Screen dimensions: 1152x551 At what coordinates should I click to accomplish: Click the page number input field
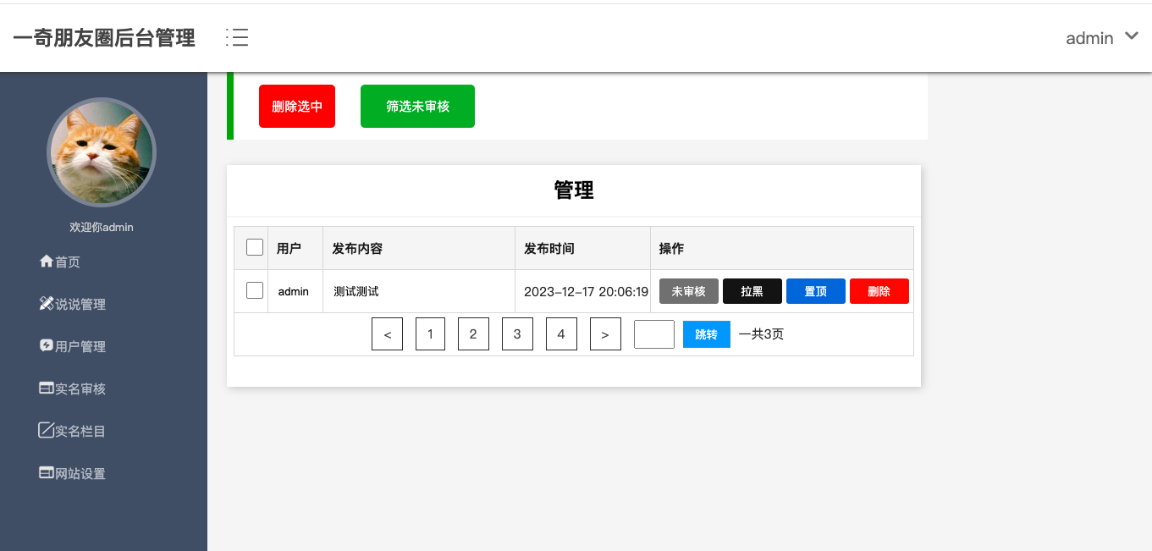pyautogui.click(x=653, y=333)
